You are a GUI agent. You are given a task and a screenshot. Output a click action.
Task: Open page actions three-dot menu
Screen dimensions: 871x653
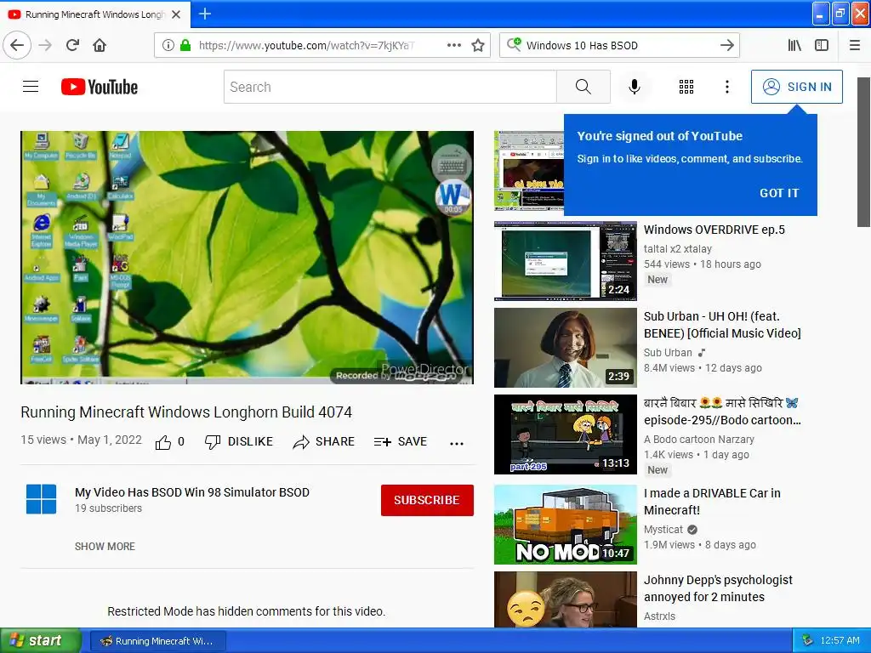(454, 45)
